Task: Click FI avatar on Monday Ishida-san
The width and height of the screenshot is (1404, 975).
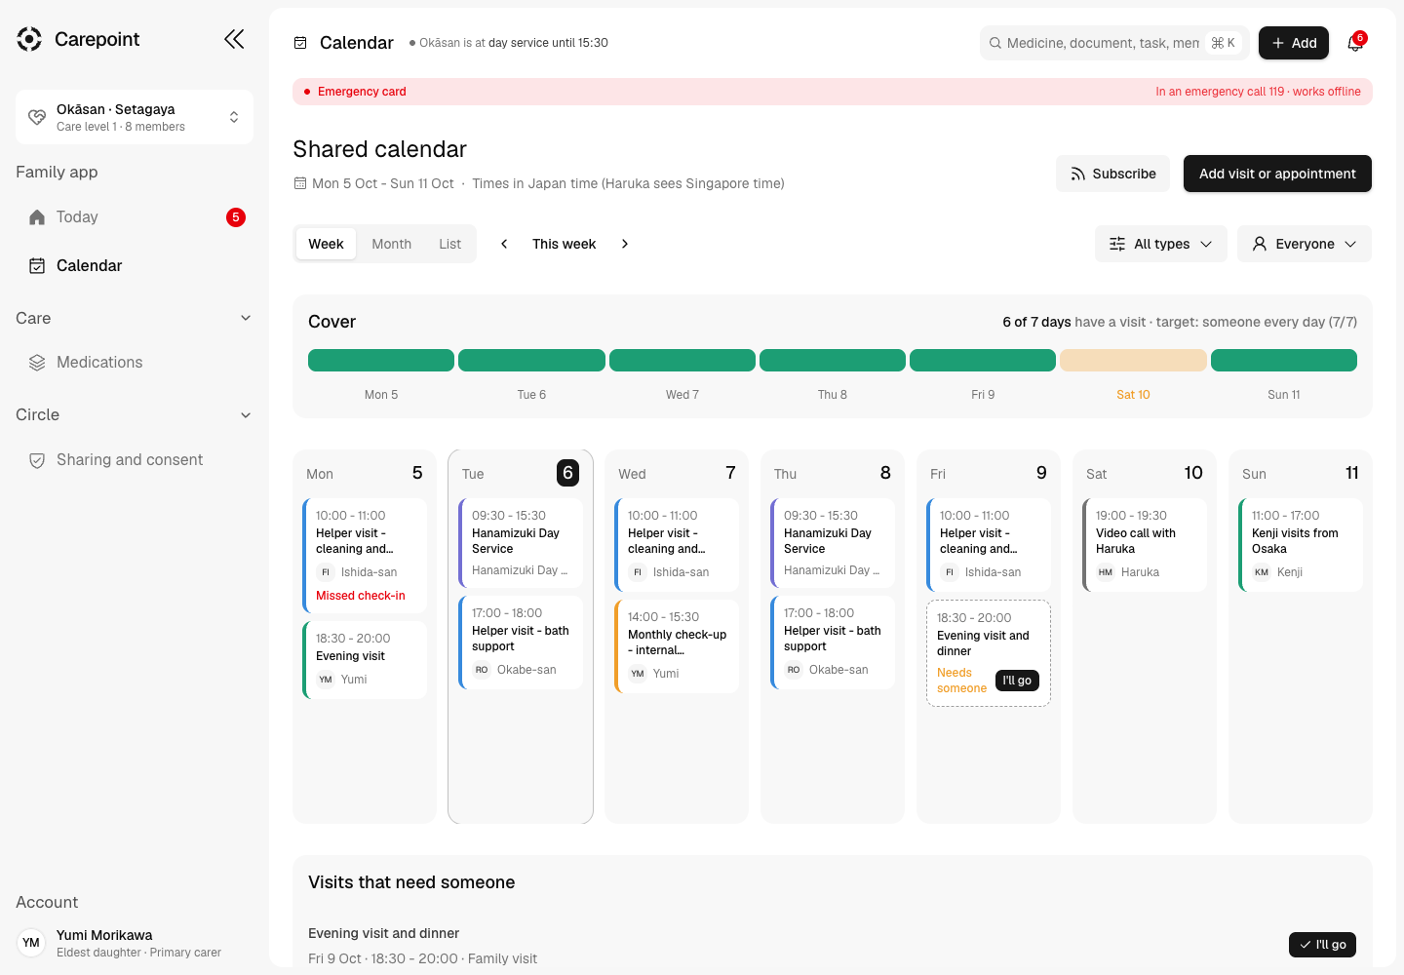Action: [x=326, y=572]
